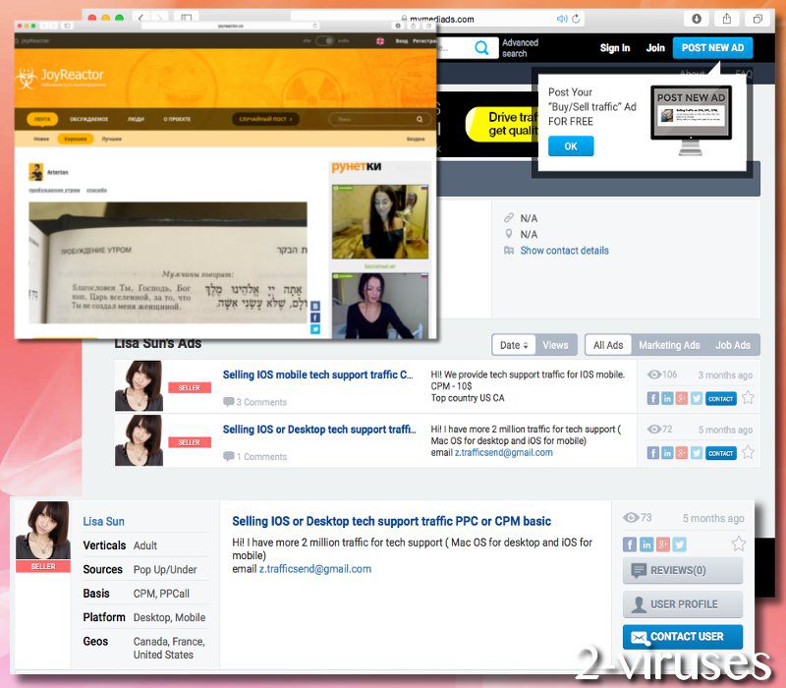Mute the tab audio speaker icon
Screen dimensions: 786x688
click(562, 19)
